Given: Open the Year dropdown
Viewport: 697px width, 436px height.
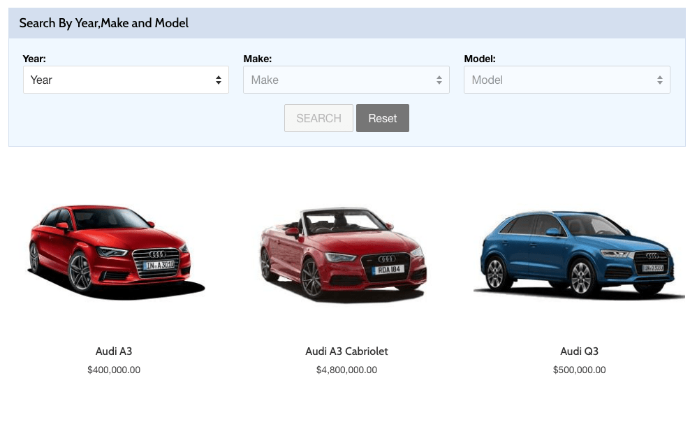Looking at the screenshot, I should click(126, 80).
